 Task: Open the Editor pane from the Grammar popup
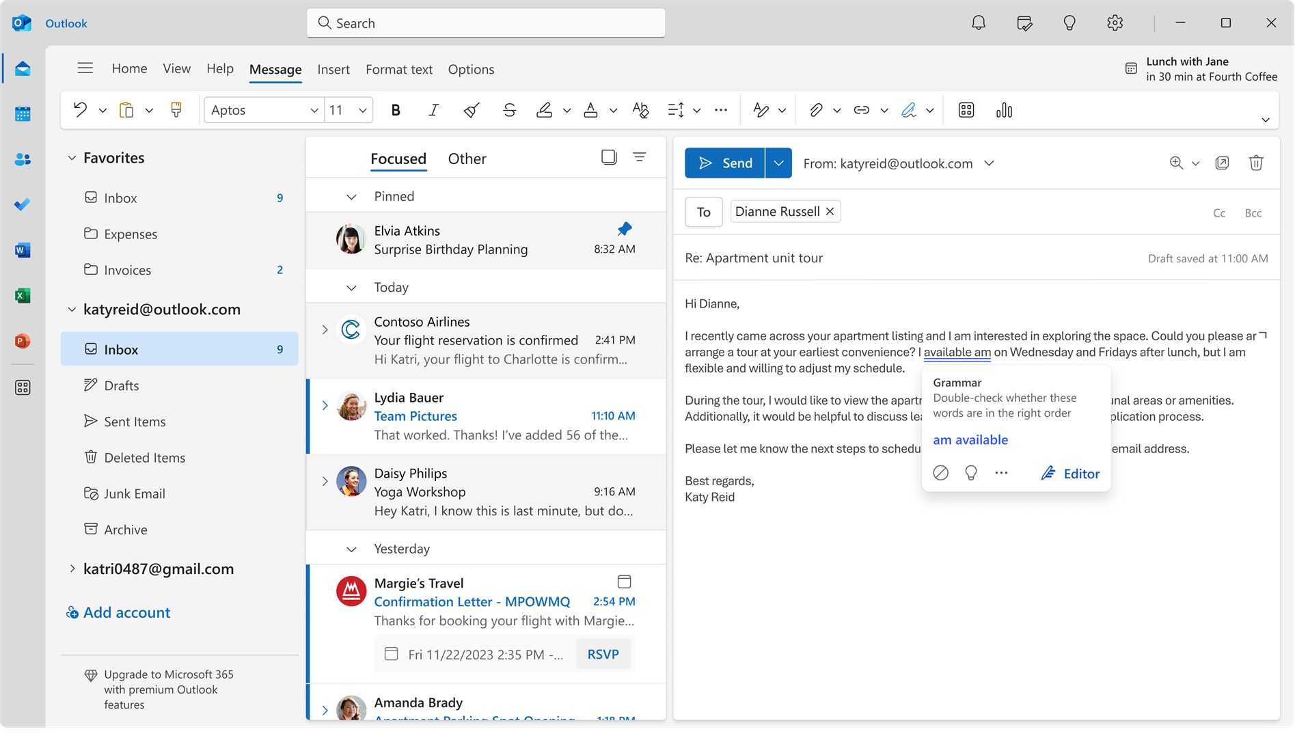coord(1070,473)
